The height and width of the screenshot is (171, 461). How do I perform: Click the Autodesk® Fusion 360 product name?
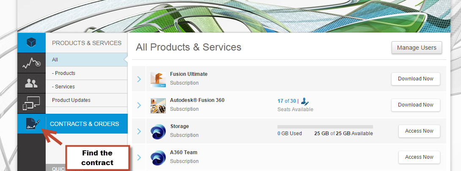[197, 100]
